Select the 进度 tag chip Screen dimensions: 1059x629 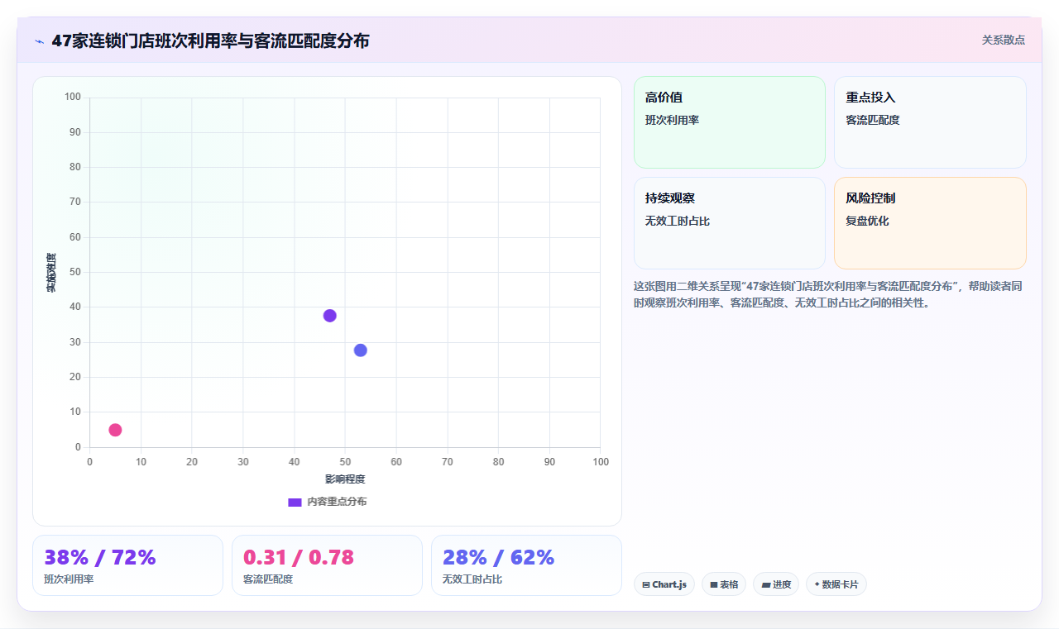[776, 584]
